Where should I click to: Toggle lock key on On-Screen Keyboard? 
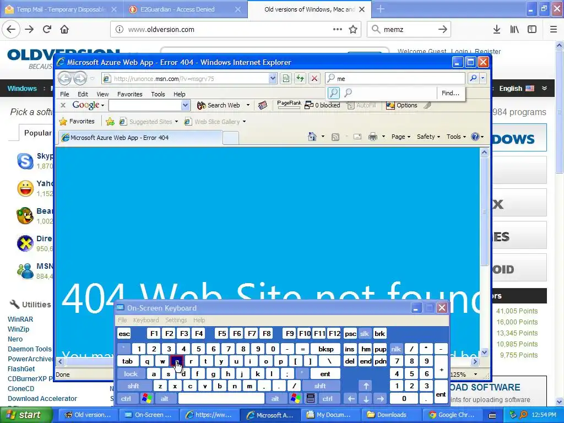coord(131,374)
